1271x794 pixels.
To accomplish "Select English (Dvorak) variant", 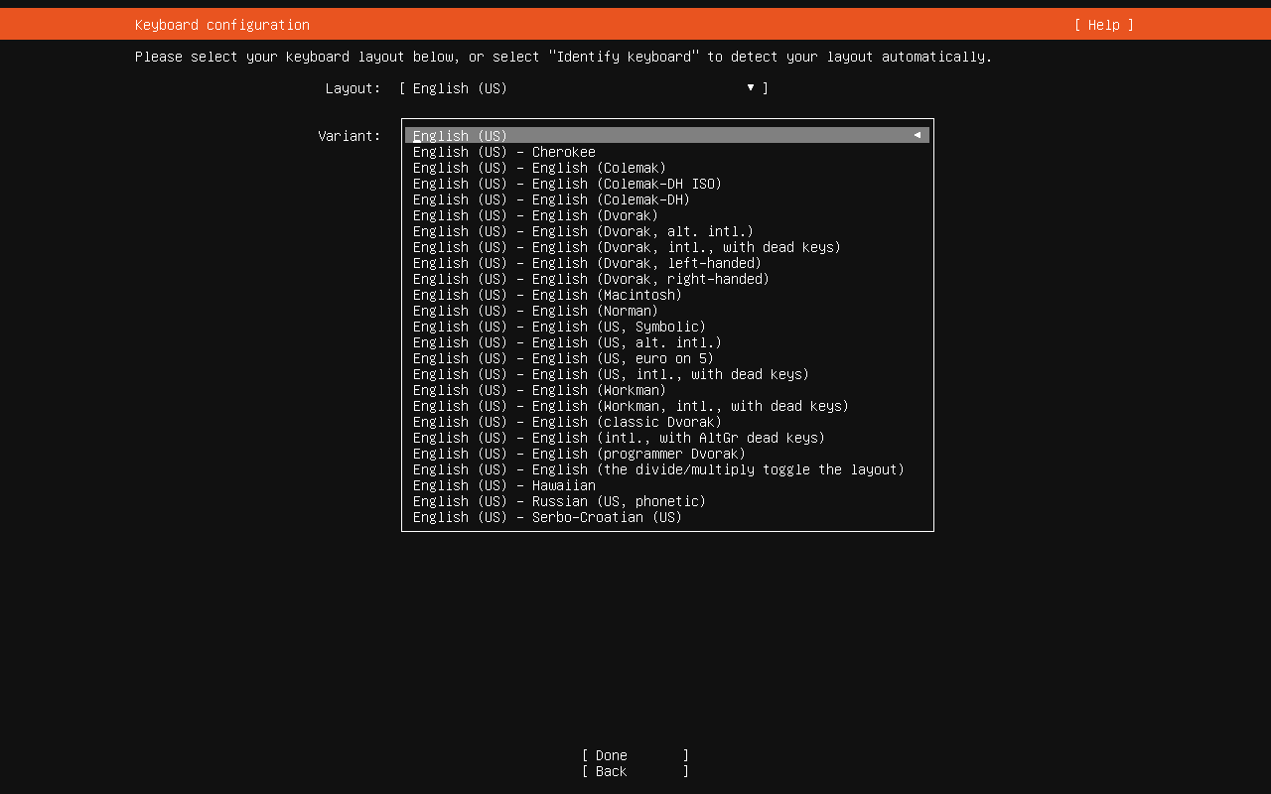I will click(x=535, y=215).
